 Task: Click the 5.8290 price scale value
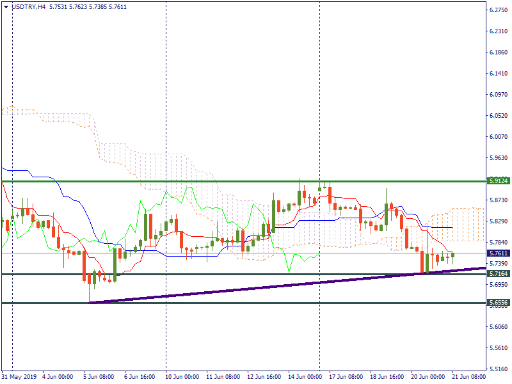coord(499,221)
